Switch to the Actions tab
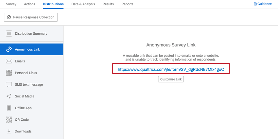This screenshot has height=139, width=278. [x=30, y=4]
